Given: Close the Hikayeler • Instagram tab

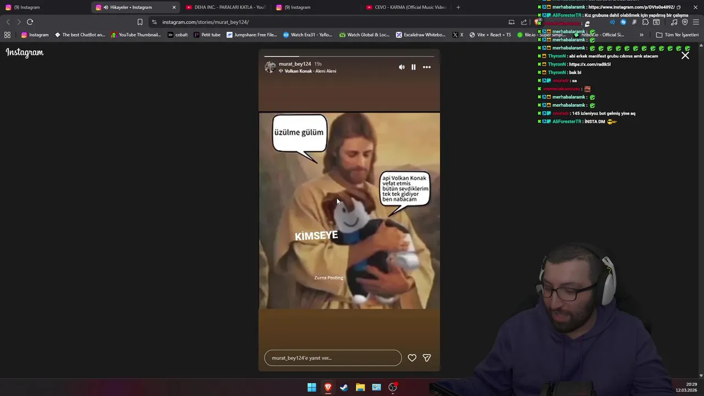Looking at the screenshot, I should [174, 7].
